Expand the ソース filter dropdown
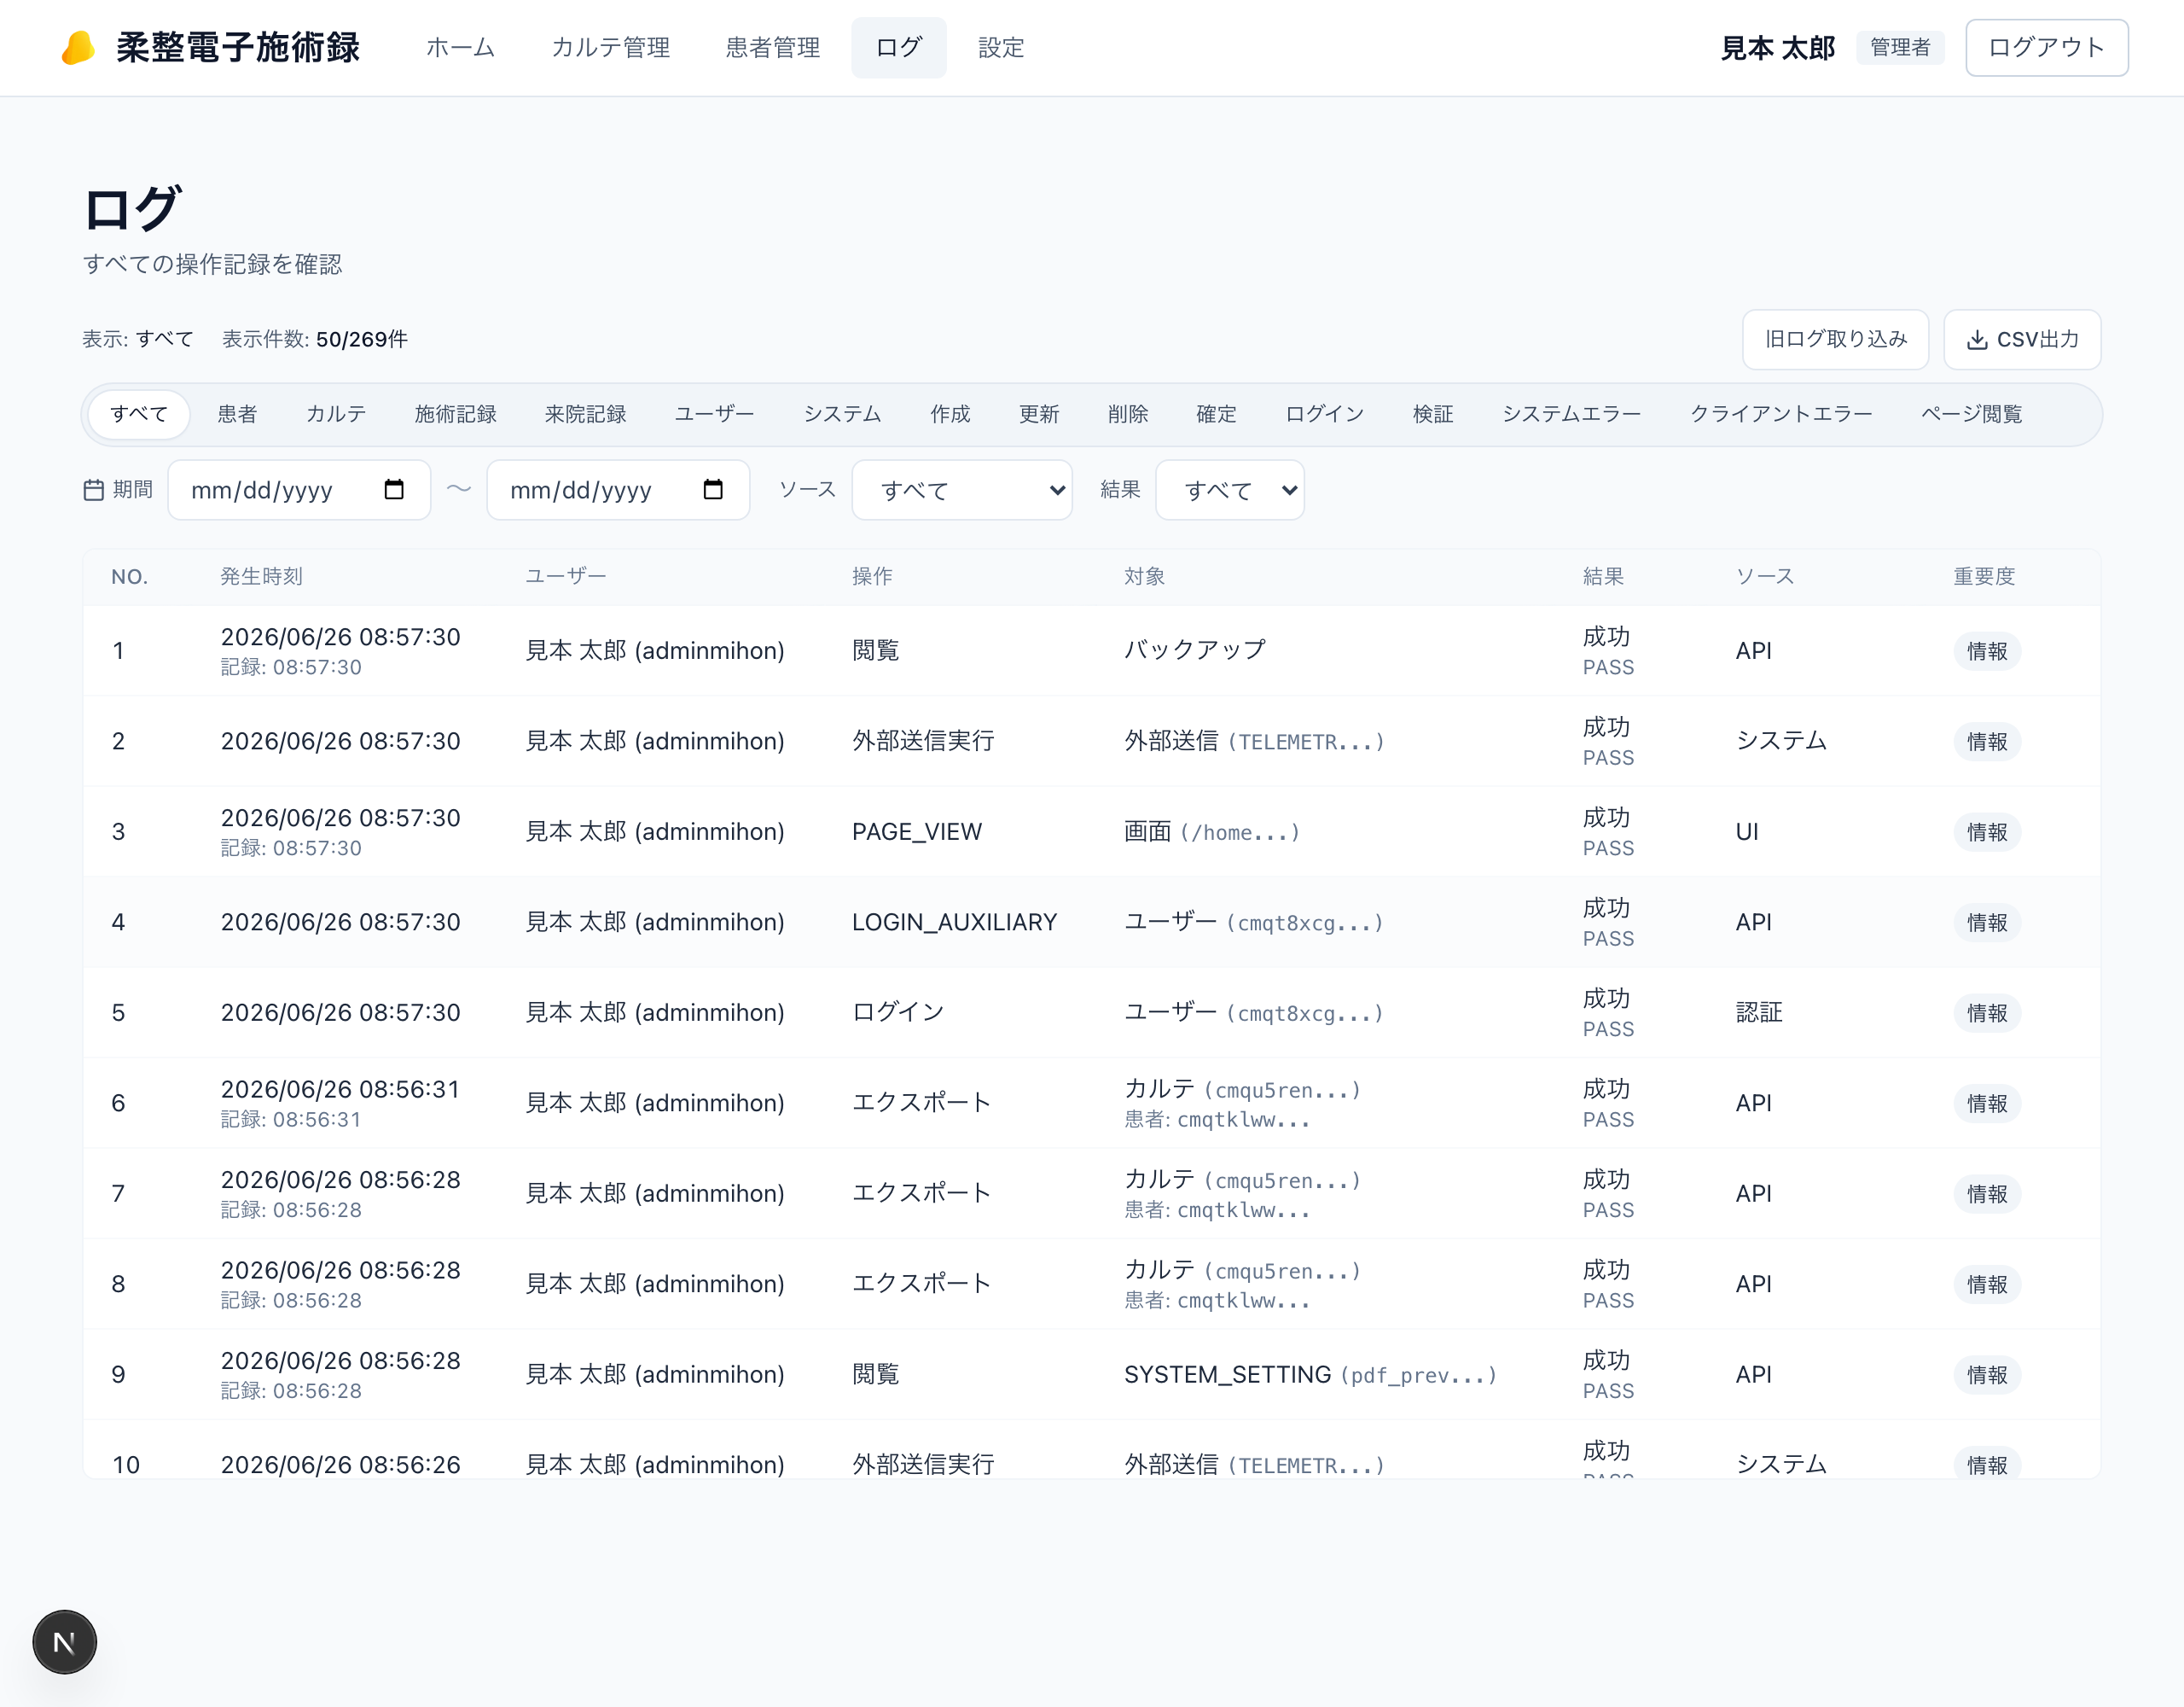Viewport: 2184px width, 1707px height. click(962, 489)
